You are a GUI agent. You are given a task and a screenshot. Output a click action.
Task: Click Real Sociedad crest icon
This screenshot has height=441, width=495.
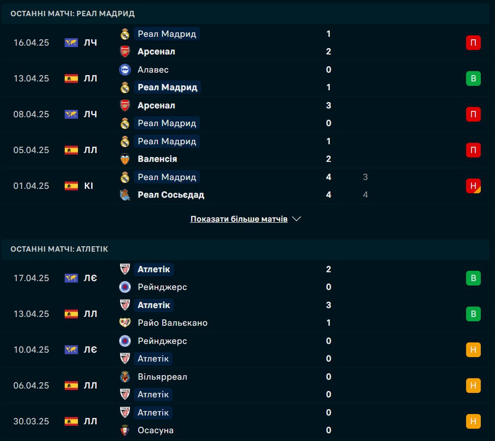pos(125,195)
